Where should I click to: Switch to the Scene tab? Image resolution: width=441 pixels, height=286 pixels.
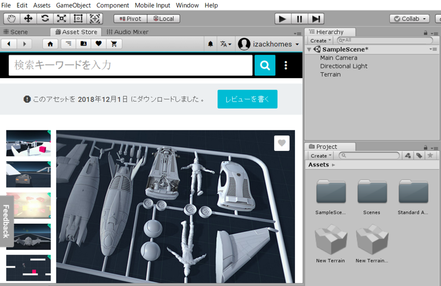click(16, 32)
